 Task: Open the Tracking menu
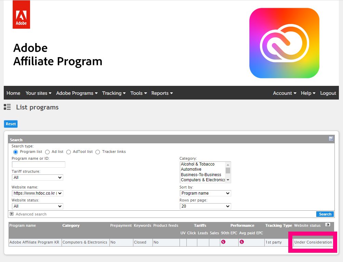point(114,93)
